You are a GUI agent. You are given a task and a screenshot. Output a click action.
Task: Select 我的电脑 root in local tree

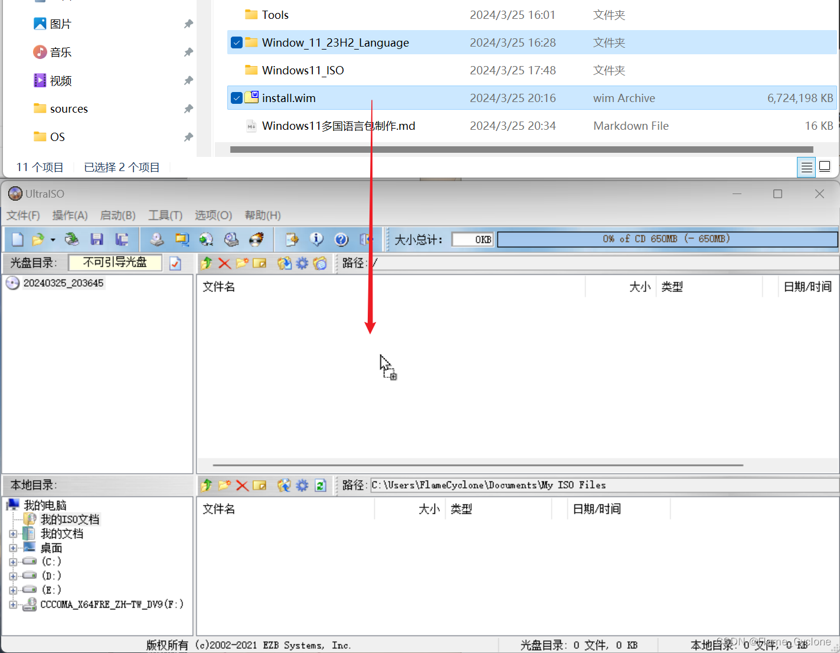(x=45, y=506)
